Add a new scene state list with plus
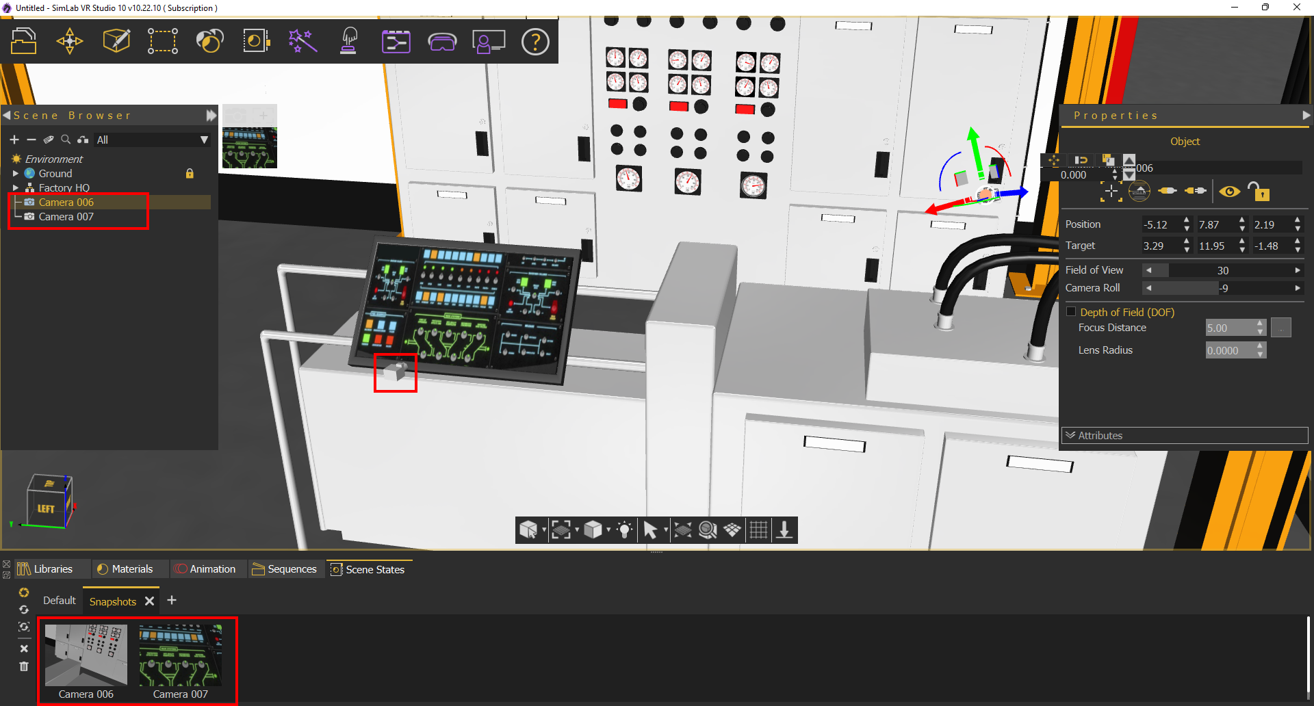This screenshot has height=706, width=1314. coord(172,600)
